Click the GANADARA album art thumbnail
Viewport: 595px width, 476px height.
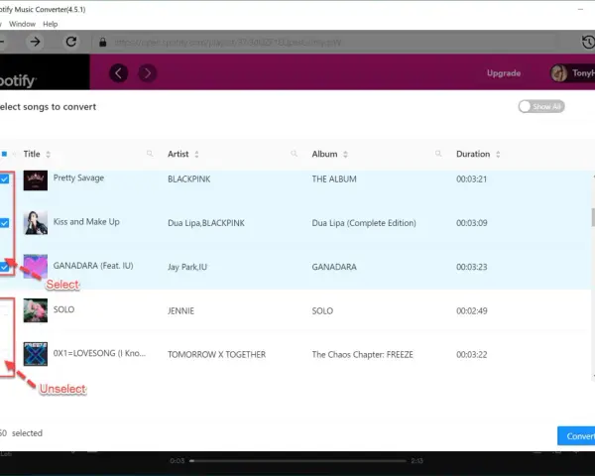coord(36,267)
